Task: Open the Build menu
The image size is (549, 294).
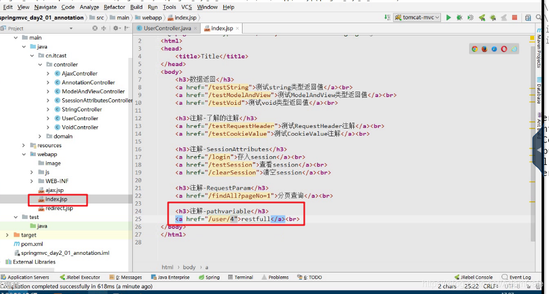Action: tap(136, 7)
